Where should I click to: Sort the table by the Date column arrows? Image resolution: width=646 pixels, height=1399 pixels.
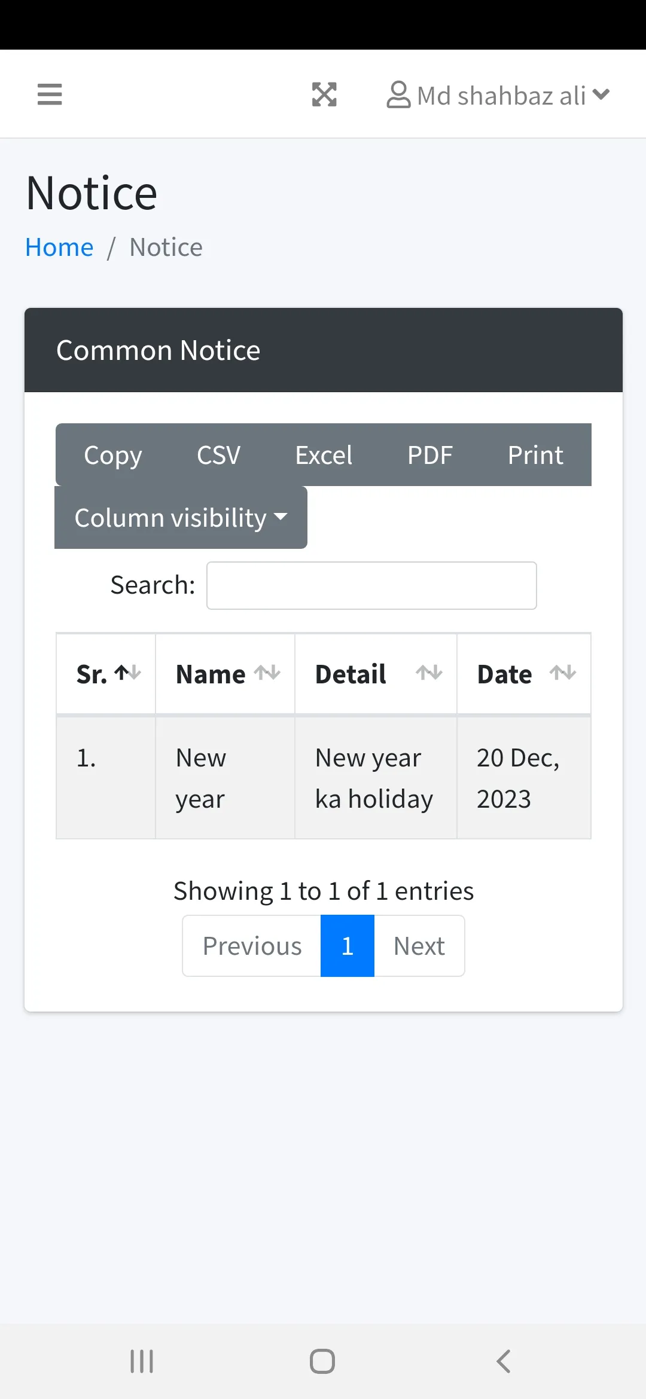point(563,673)
